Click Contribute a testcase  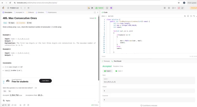pos(149,106)
